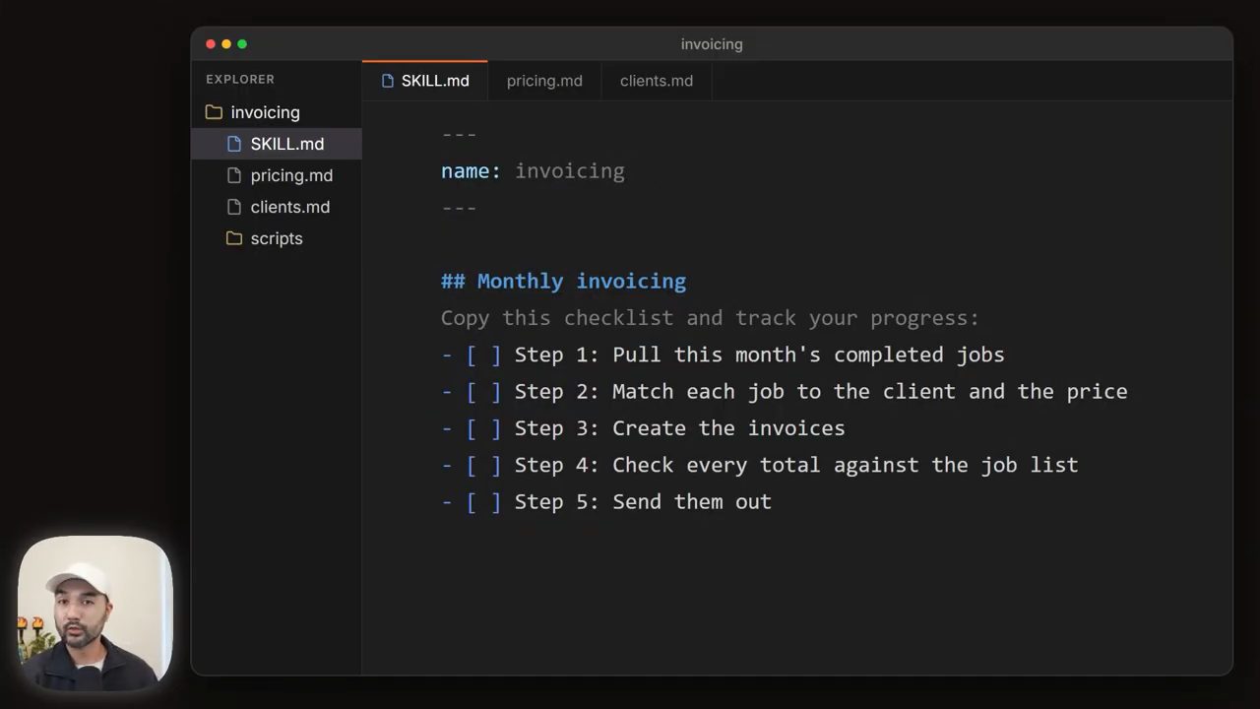Image resolution: width=1260 pixels, height=709 pixels.
Task: Switch to the clients.md tab
Action: point(657,81)
